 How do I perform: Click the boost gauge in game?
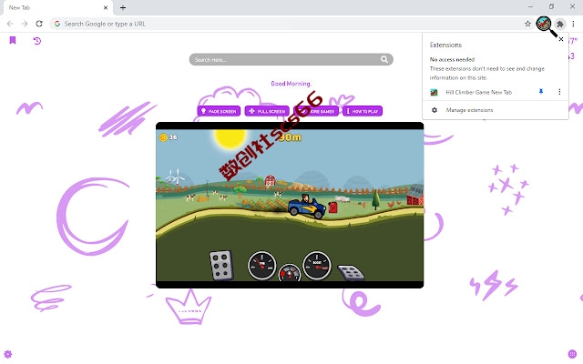click(317, 265)
